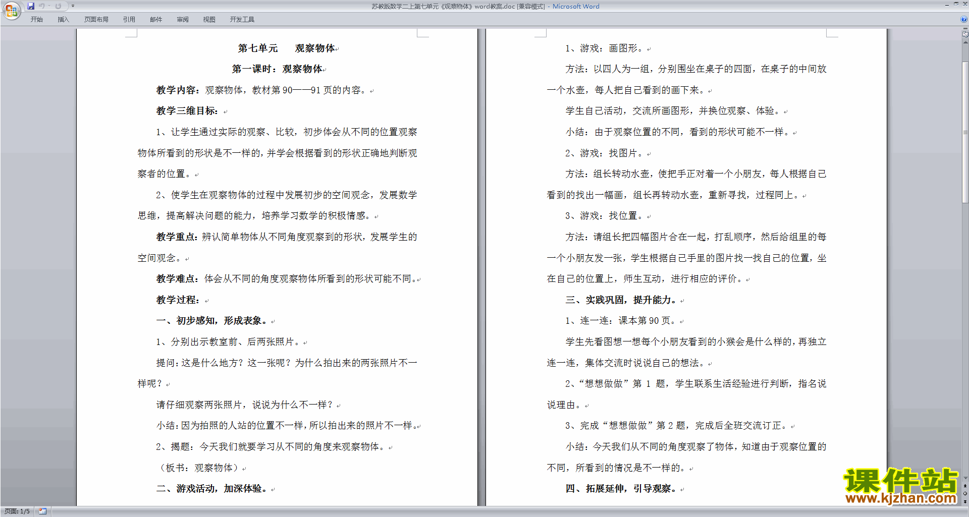969x517 pixels.
Task: Click the document split bar handle above the ruler button
Action: [965, 29]
